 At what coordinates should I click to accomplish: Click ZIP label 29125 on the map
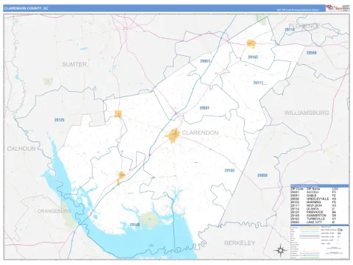(x=60, y=120)
